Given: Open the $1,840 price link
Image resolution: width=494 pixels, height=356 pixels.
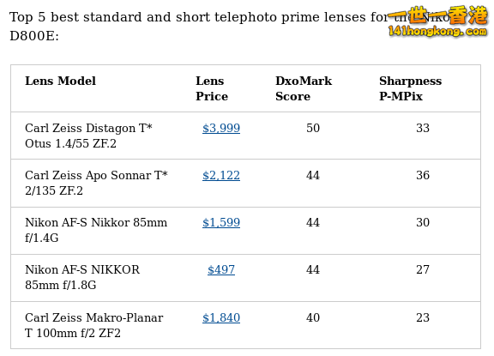Looking at the screenshot, I should point(221,318).
